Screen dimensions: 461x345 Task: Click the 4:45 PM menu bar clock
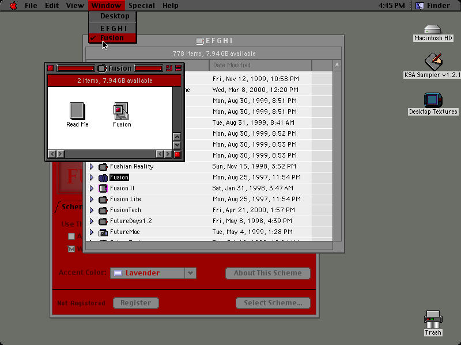[391, 6]
